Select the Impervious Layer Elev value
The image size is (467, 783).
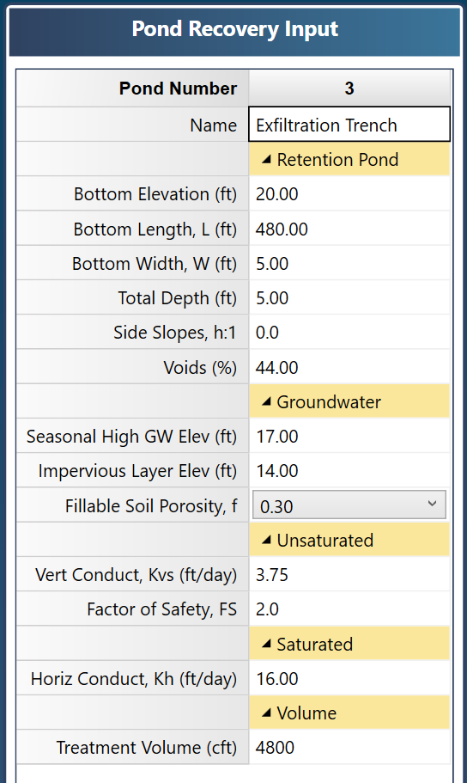349,470
